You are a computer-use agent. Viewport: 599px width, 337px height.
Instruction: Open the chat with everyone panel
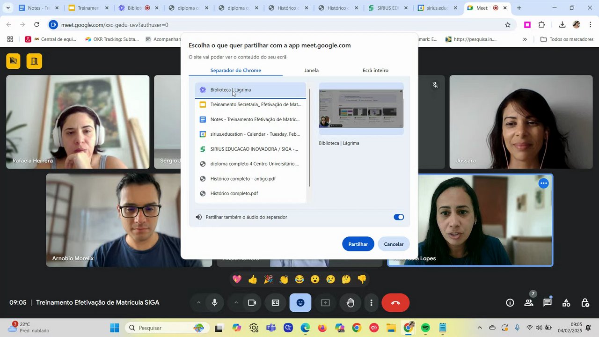pyautogui.click(x=548, y=303)
